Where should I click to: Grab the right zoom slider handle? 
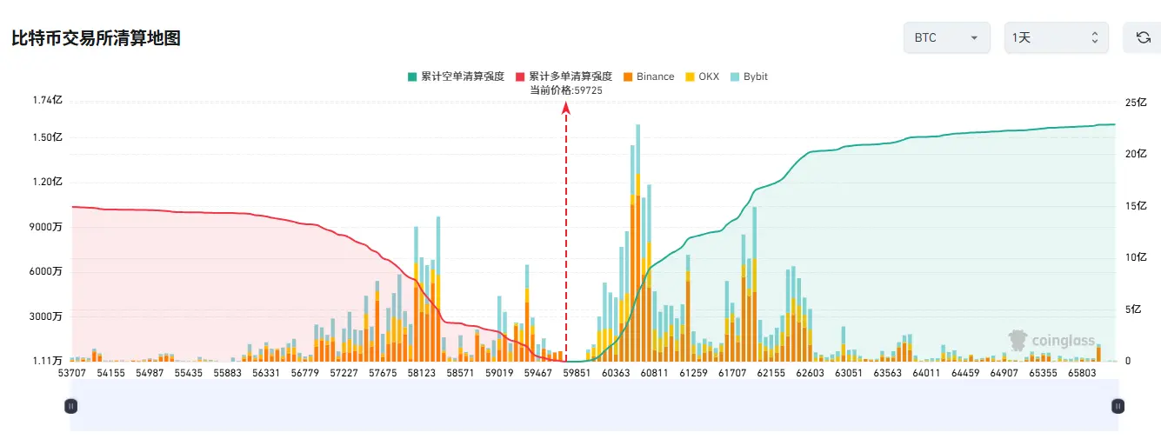(x=1118, y=405)
